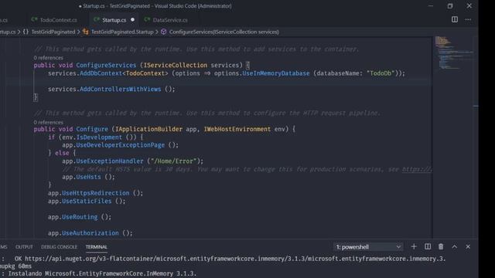Click 0 references above ConfigureServices
495x278 pixels.
[x=48, y=58]
